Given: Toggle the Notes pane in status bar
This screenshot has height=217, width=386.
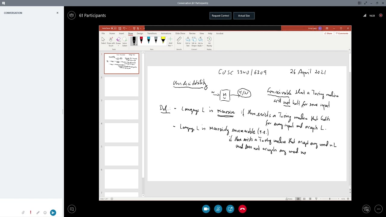Looking at the screenshot, I should (289, 199).
